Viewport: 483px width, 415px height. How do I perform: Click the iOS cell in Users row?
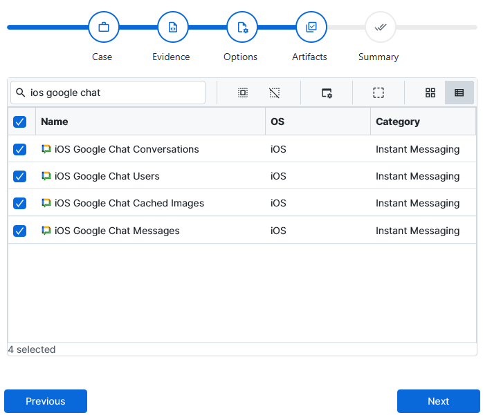pyautogui.click(x=278, y=176)
